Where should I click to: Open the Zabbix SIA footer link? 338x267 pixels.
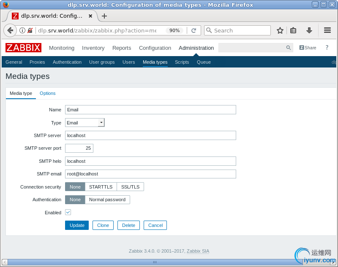pyautogui.click(x=198, y=251)
